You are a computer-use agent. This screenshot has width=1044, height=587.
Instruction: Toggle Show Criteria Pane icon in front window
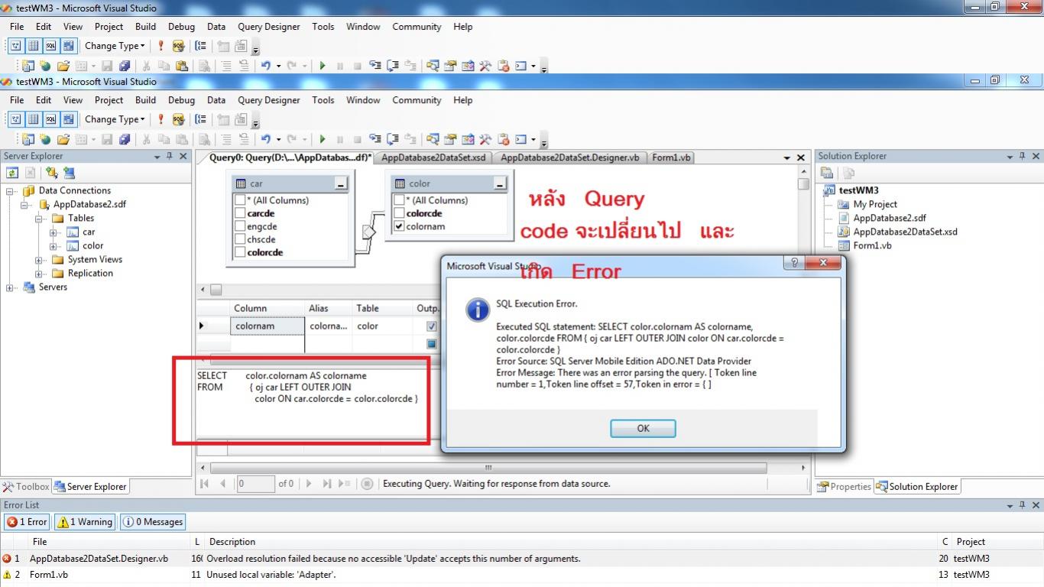33,119
